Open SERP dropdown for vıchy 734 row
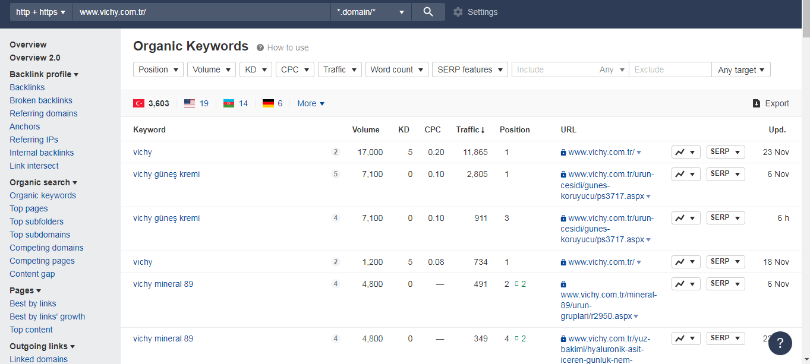 click(x=726, y=262)
